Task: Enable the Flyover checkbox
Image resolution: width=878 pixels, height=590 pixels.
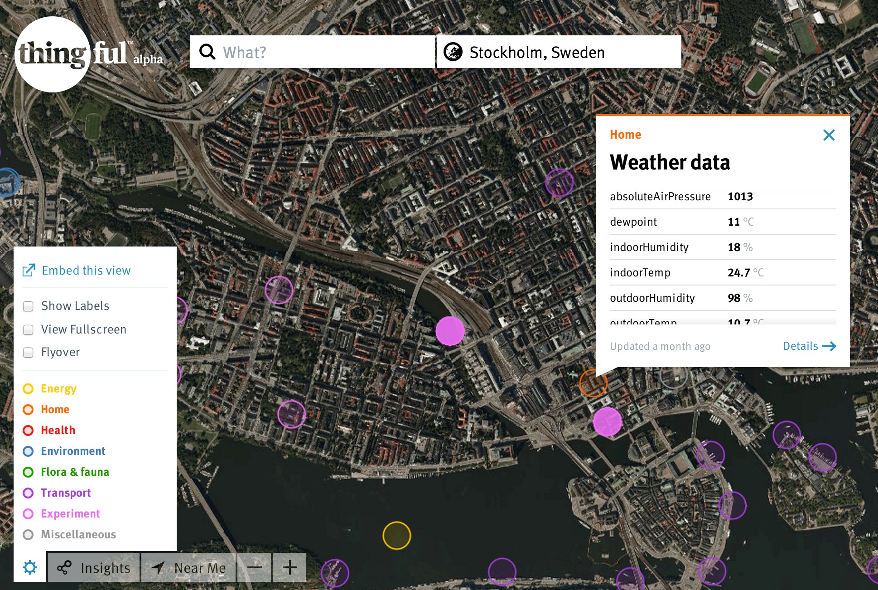Action: coord(28,353)
